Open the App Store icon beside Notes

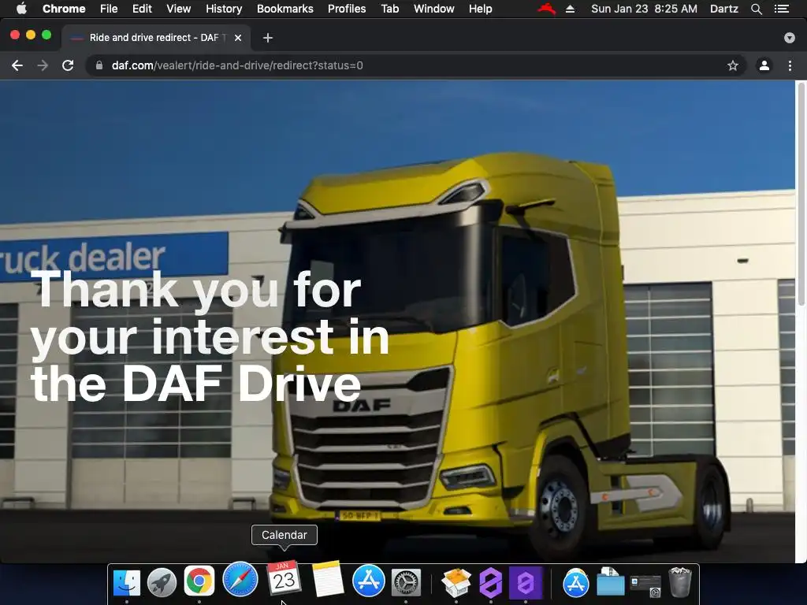pos(369,581)
